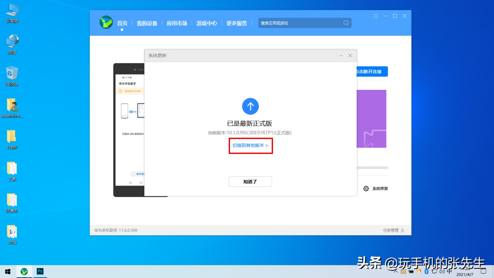Minimize the 系统更新 dialog
This screenshot has width=494, height=278.
pos(341,56)
